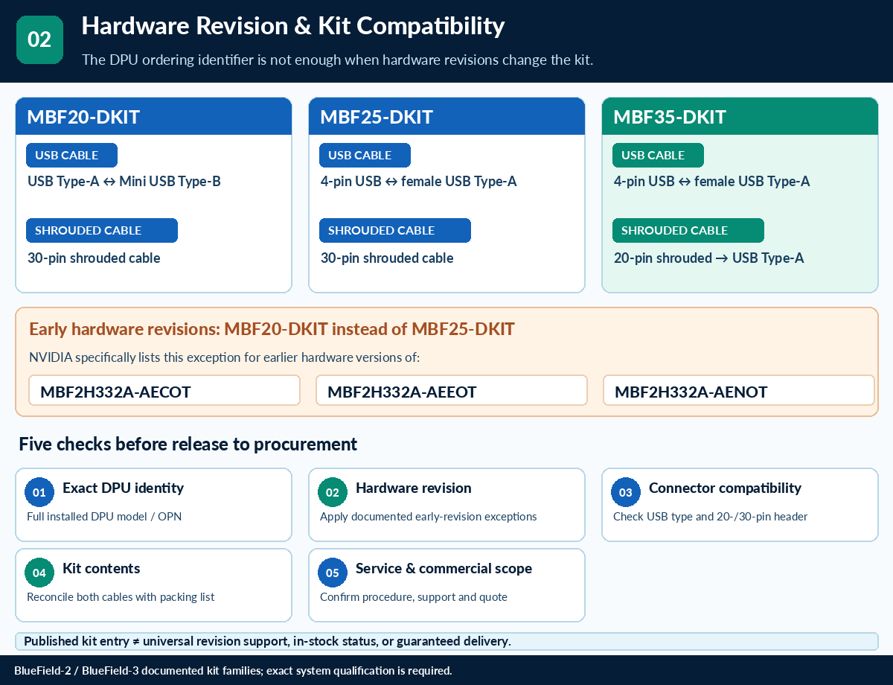Image resolution: width=893 pixels, height=685 pixels.
Task: Click the MBF2H332A-AEEOT part number box
Action: (x=452, y=390)
